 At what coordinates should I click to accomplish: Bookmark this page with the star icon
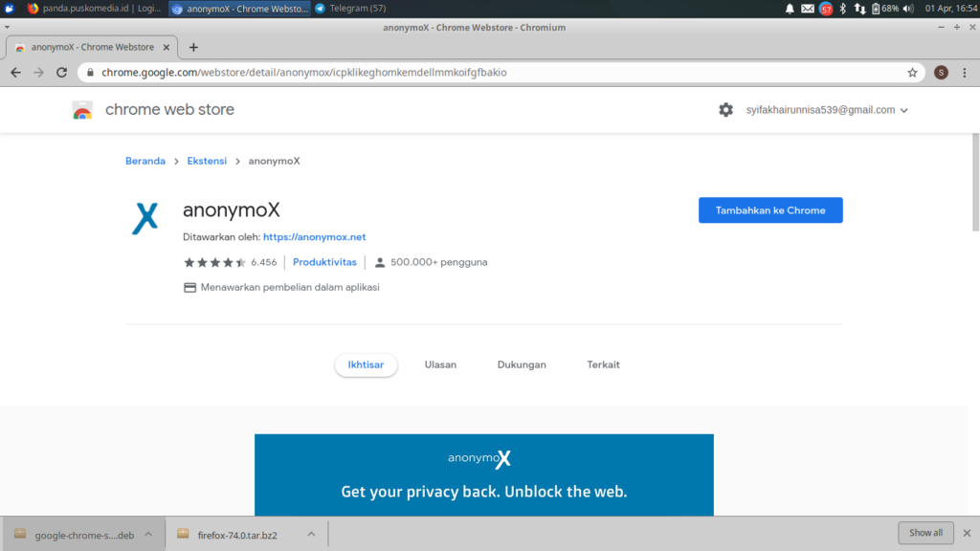pos(912,73)
